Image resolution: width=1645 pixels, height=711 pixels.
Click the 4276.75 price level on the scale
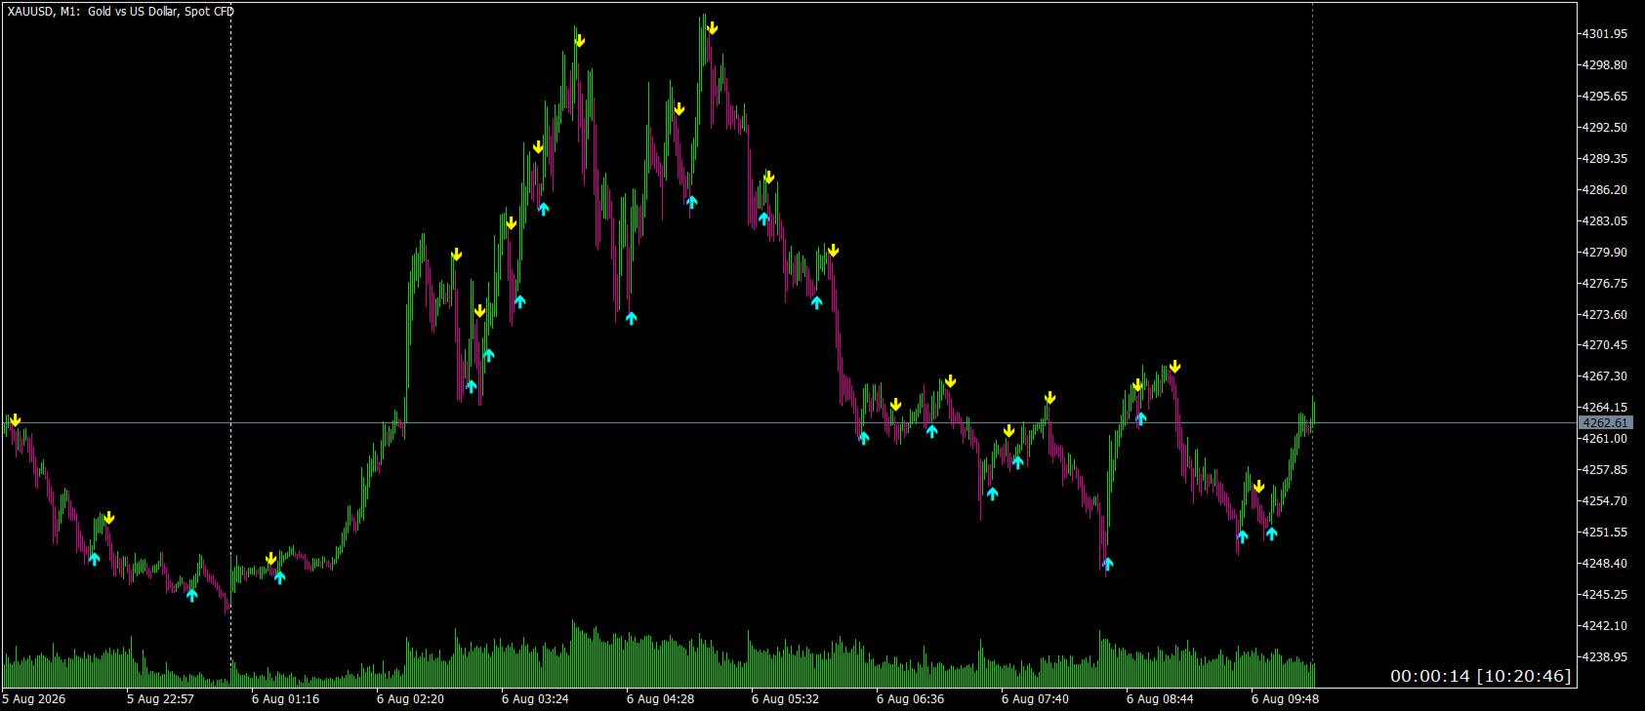[1605, 284]
